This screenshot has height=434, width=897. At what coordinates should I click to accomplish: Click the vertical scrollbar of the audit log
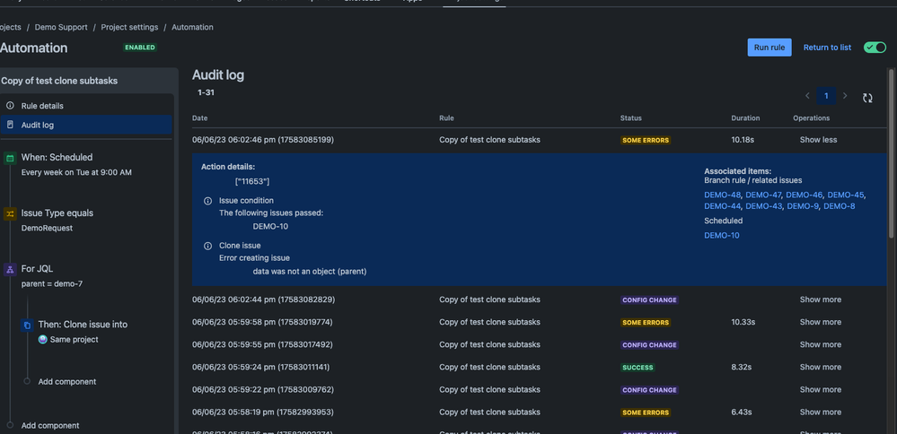coord(891,154)
